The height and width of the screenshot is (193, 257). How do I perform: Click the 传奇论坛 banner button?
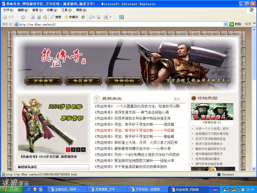coord(124,81)
